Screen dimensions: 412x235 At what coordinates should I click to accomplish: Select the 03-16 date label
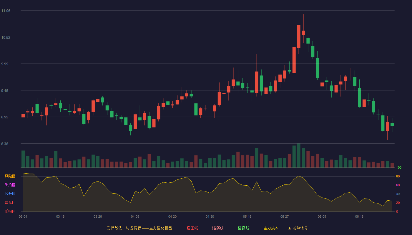pyautogui.click(x=60, y=216)
